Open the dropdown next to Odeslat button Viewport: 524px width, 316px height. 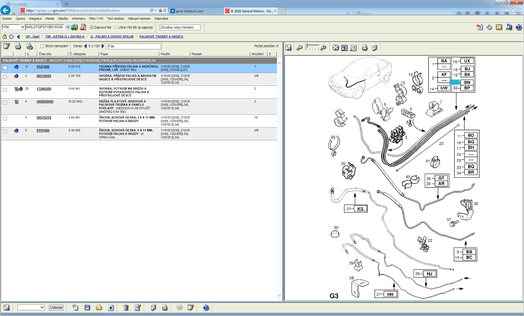[42, 307]
